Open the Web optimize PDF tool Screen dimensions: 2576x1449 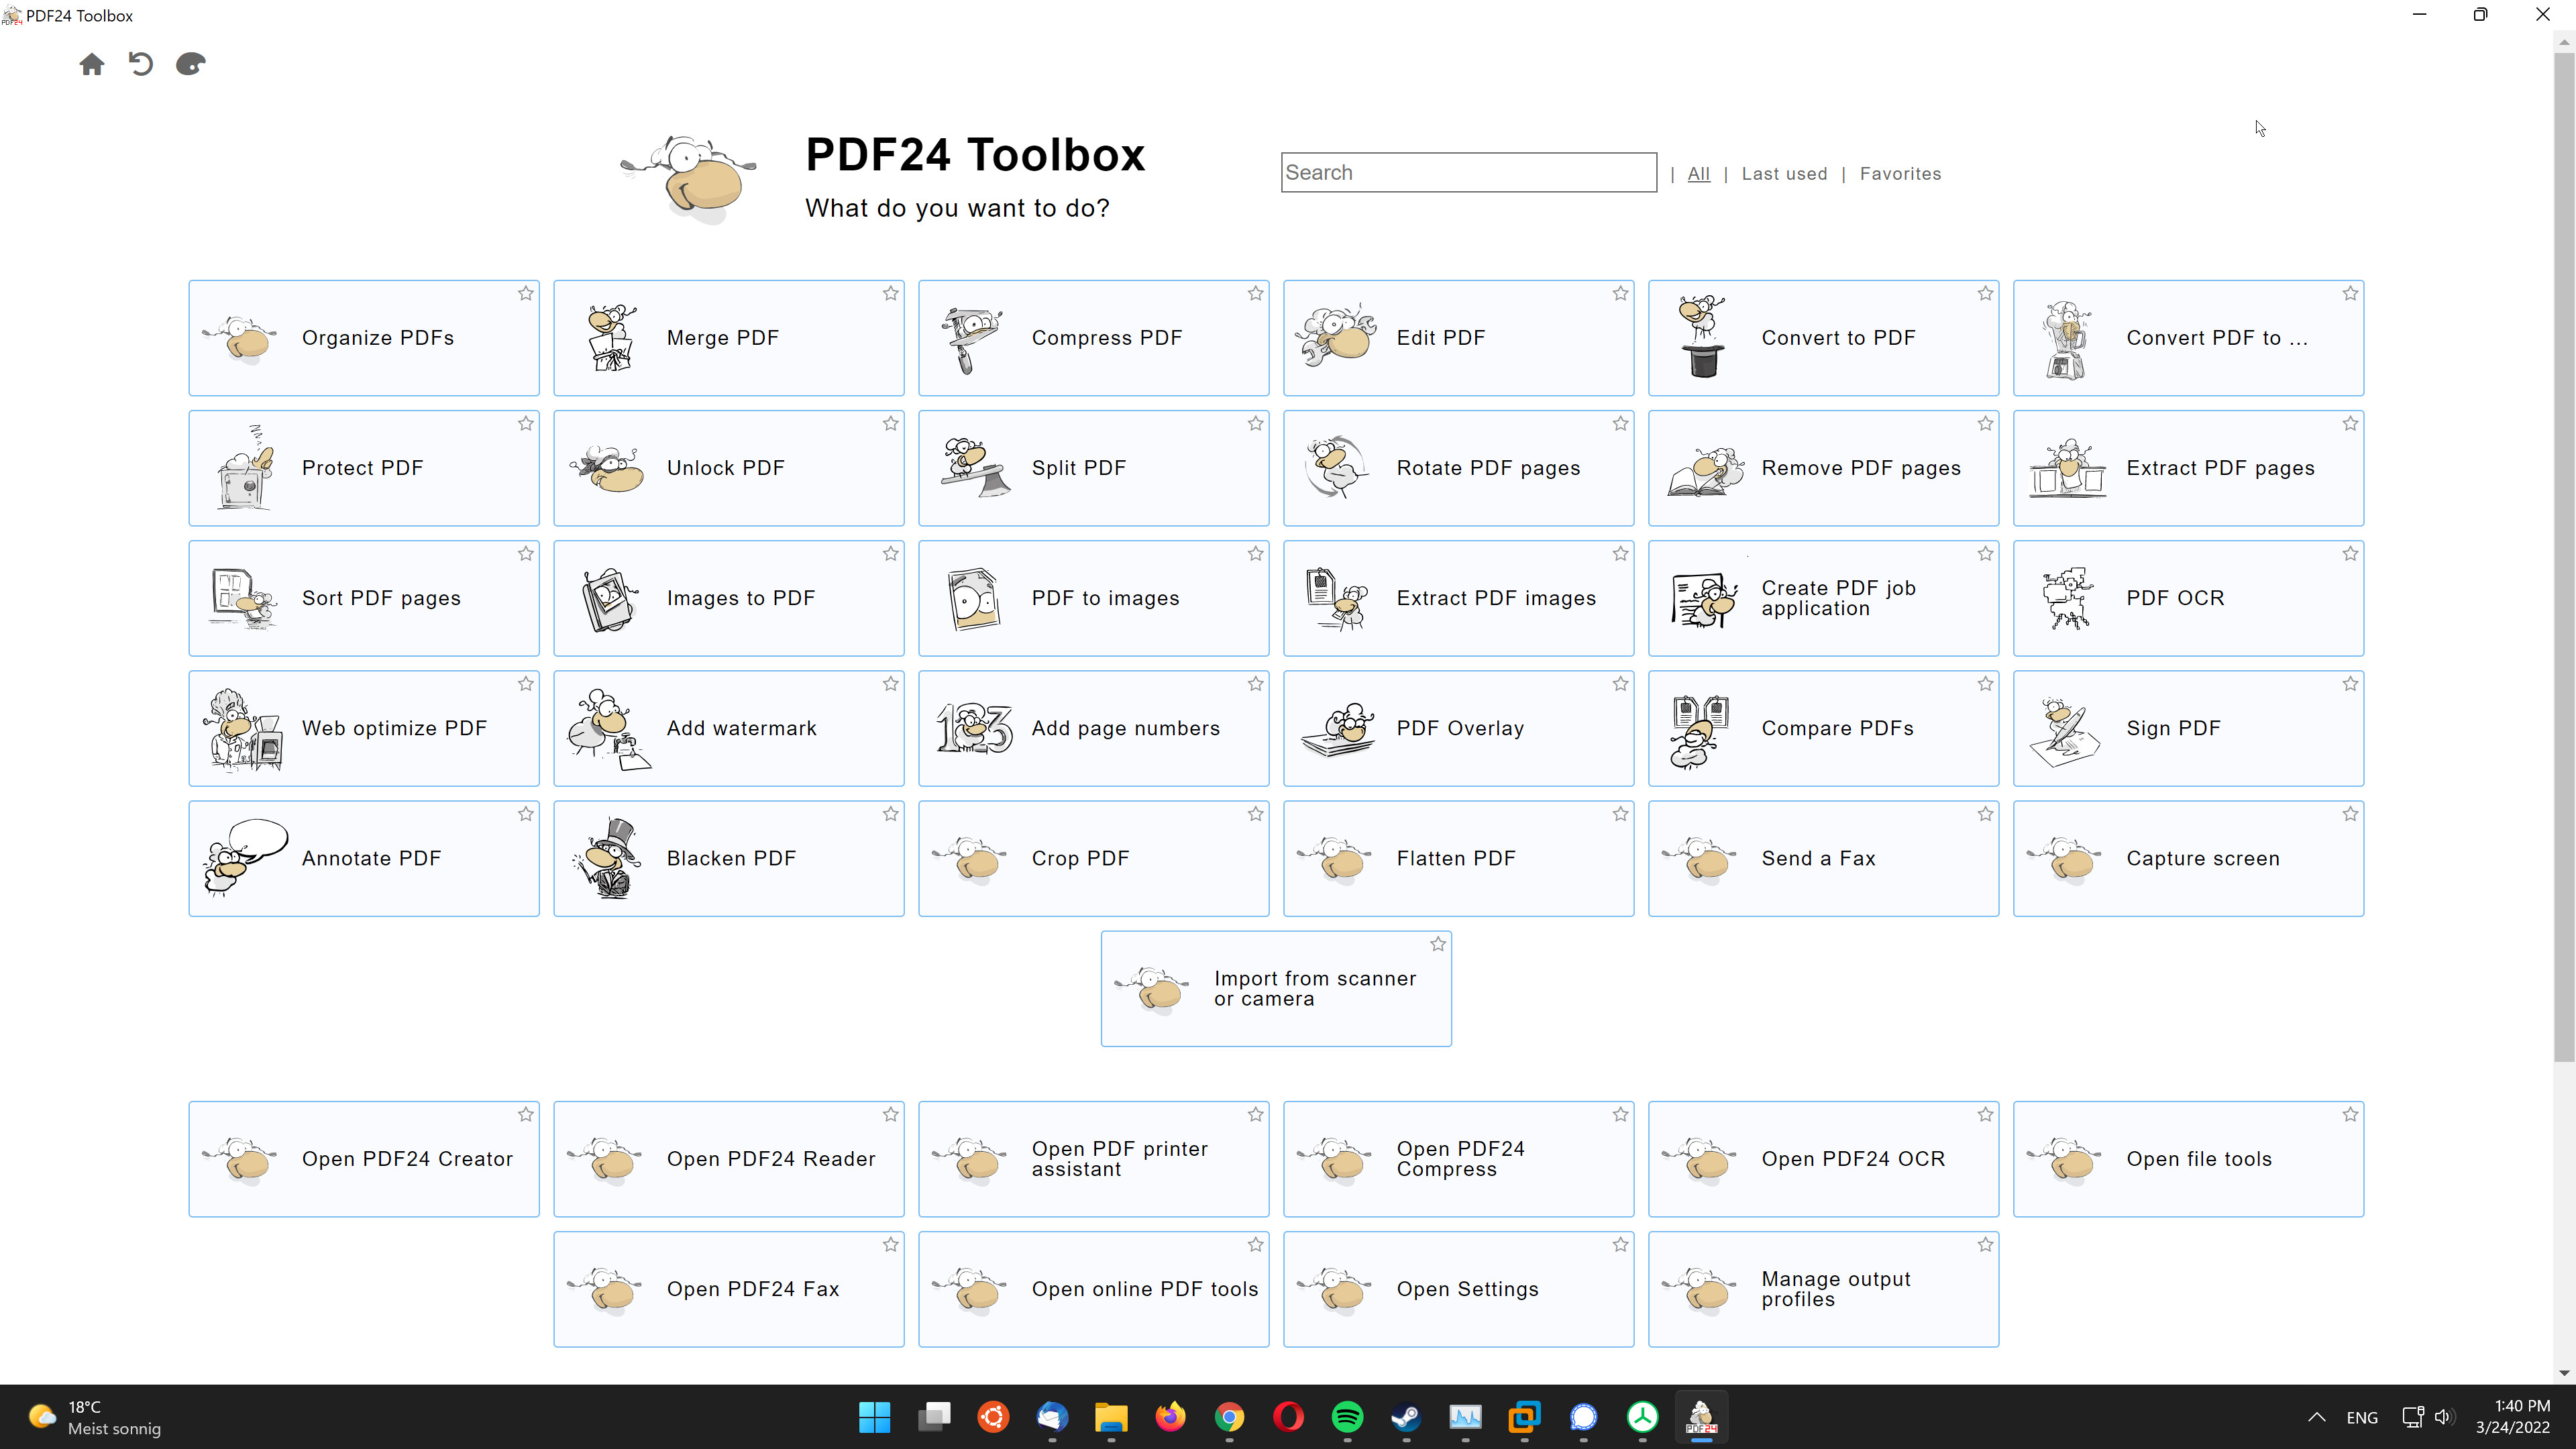pos(364,728)
